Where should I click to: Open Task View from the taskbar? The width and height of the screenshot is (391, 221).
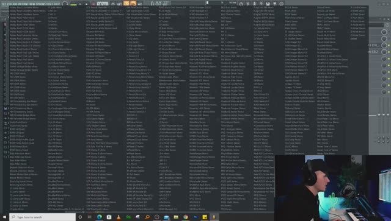tap(90, 217)
